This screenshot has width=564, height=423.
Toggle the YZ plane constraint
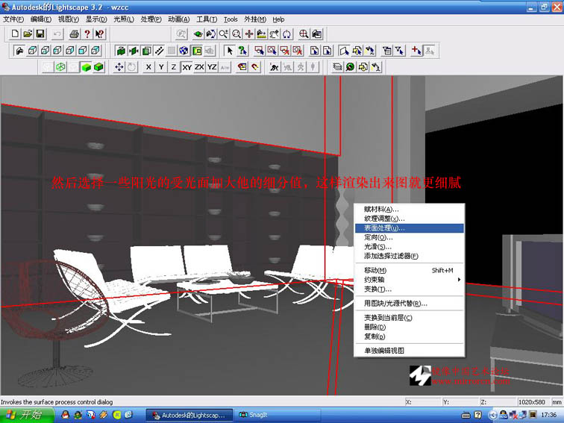(212, 67)
